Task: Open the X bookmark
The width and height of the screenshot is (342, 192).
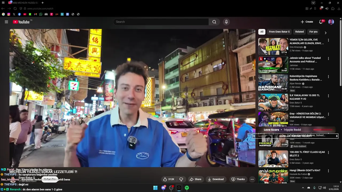Action: (14, 14)
